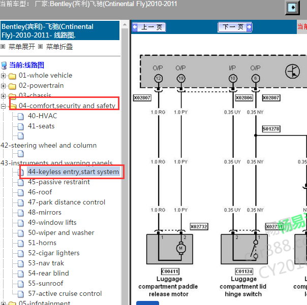Click page icon next to 47-park distance control
Screen dimensions: 307x305
point(21,203)
